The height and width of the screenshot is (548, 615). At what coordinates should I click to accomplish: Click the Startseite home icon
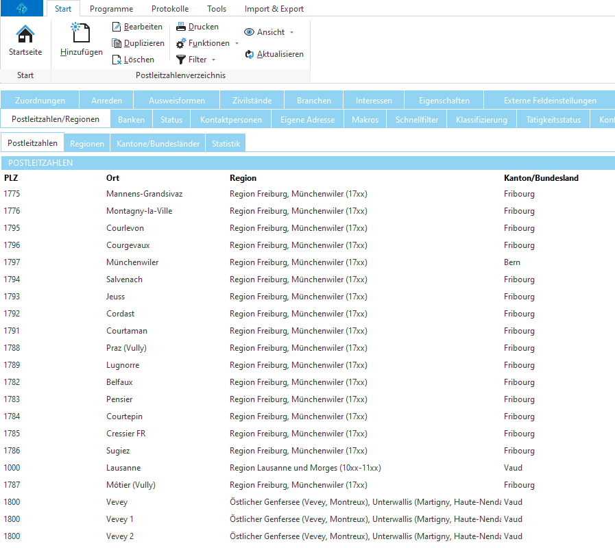(x=25, y=34)
